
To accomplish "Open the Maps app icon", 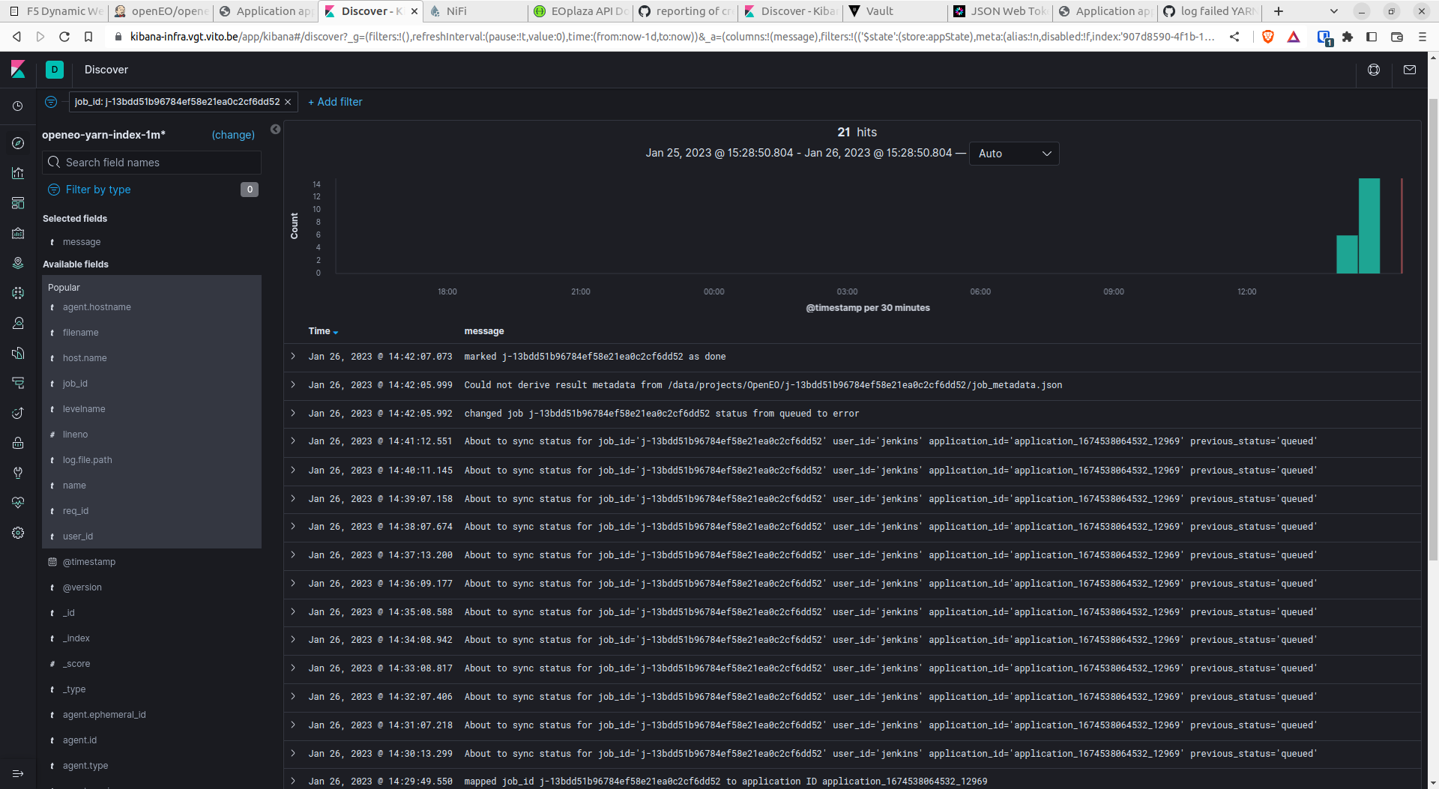I will [x=18, y=263].
